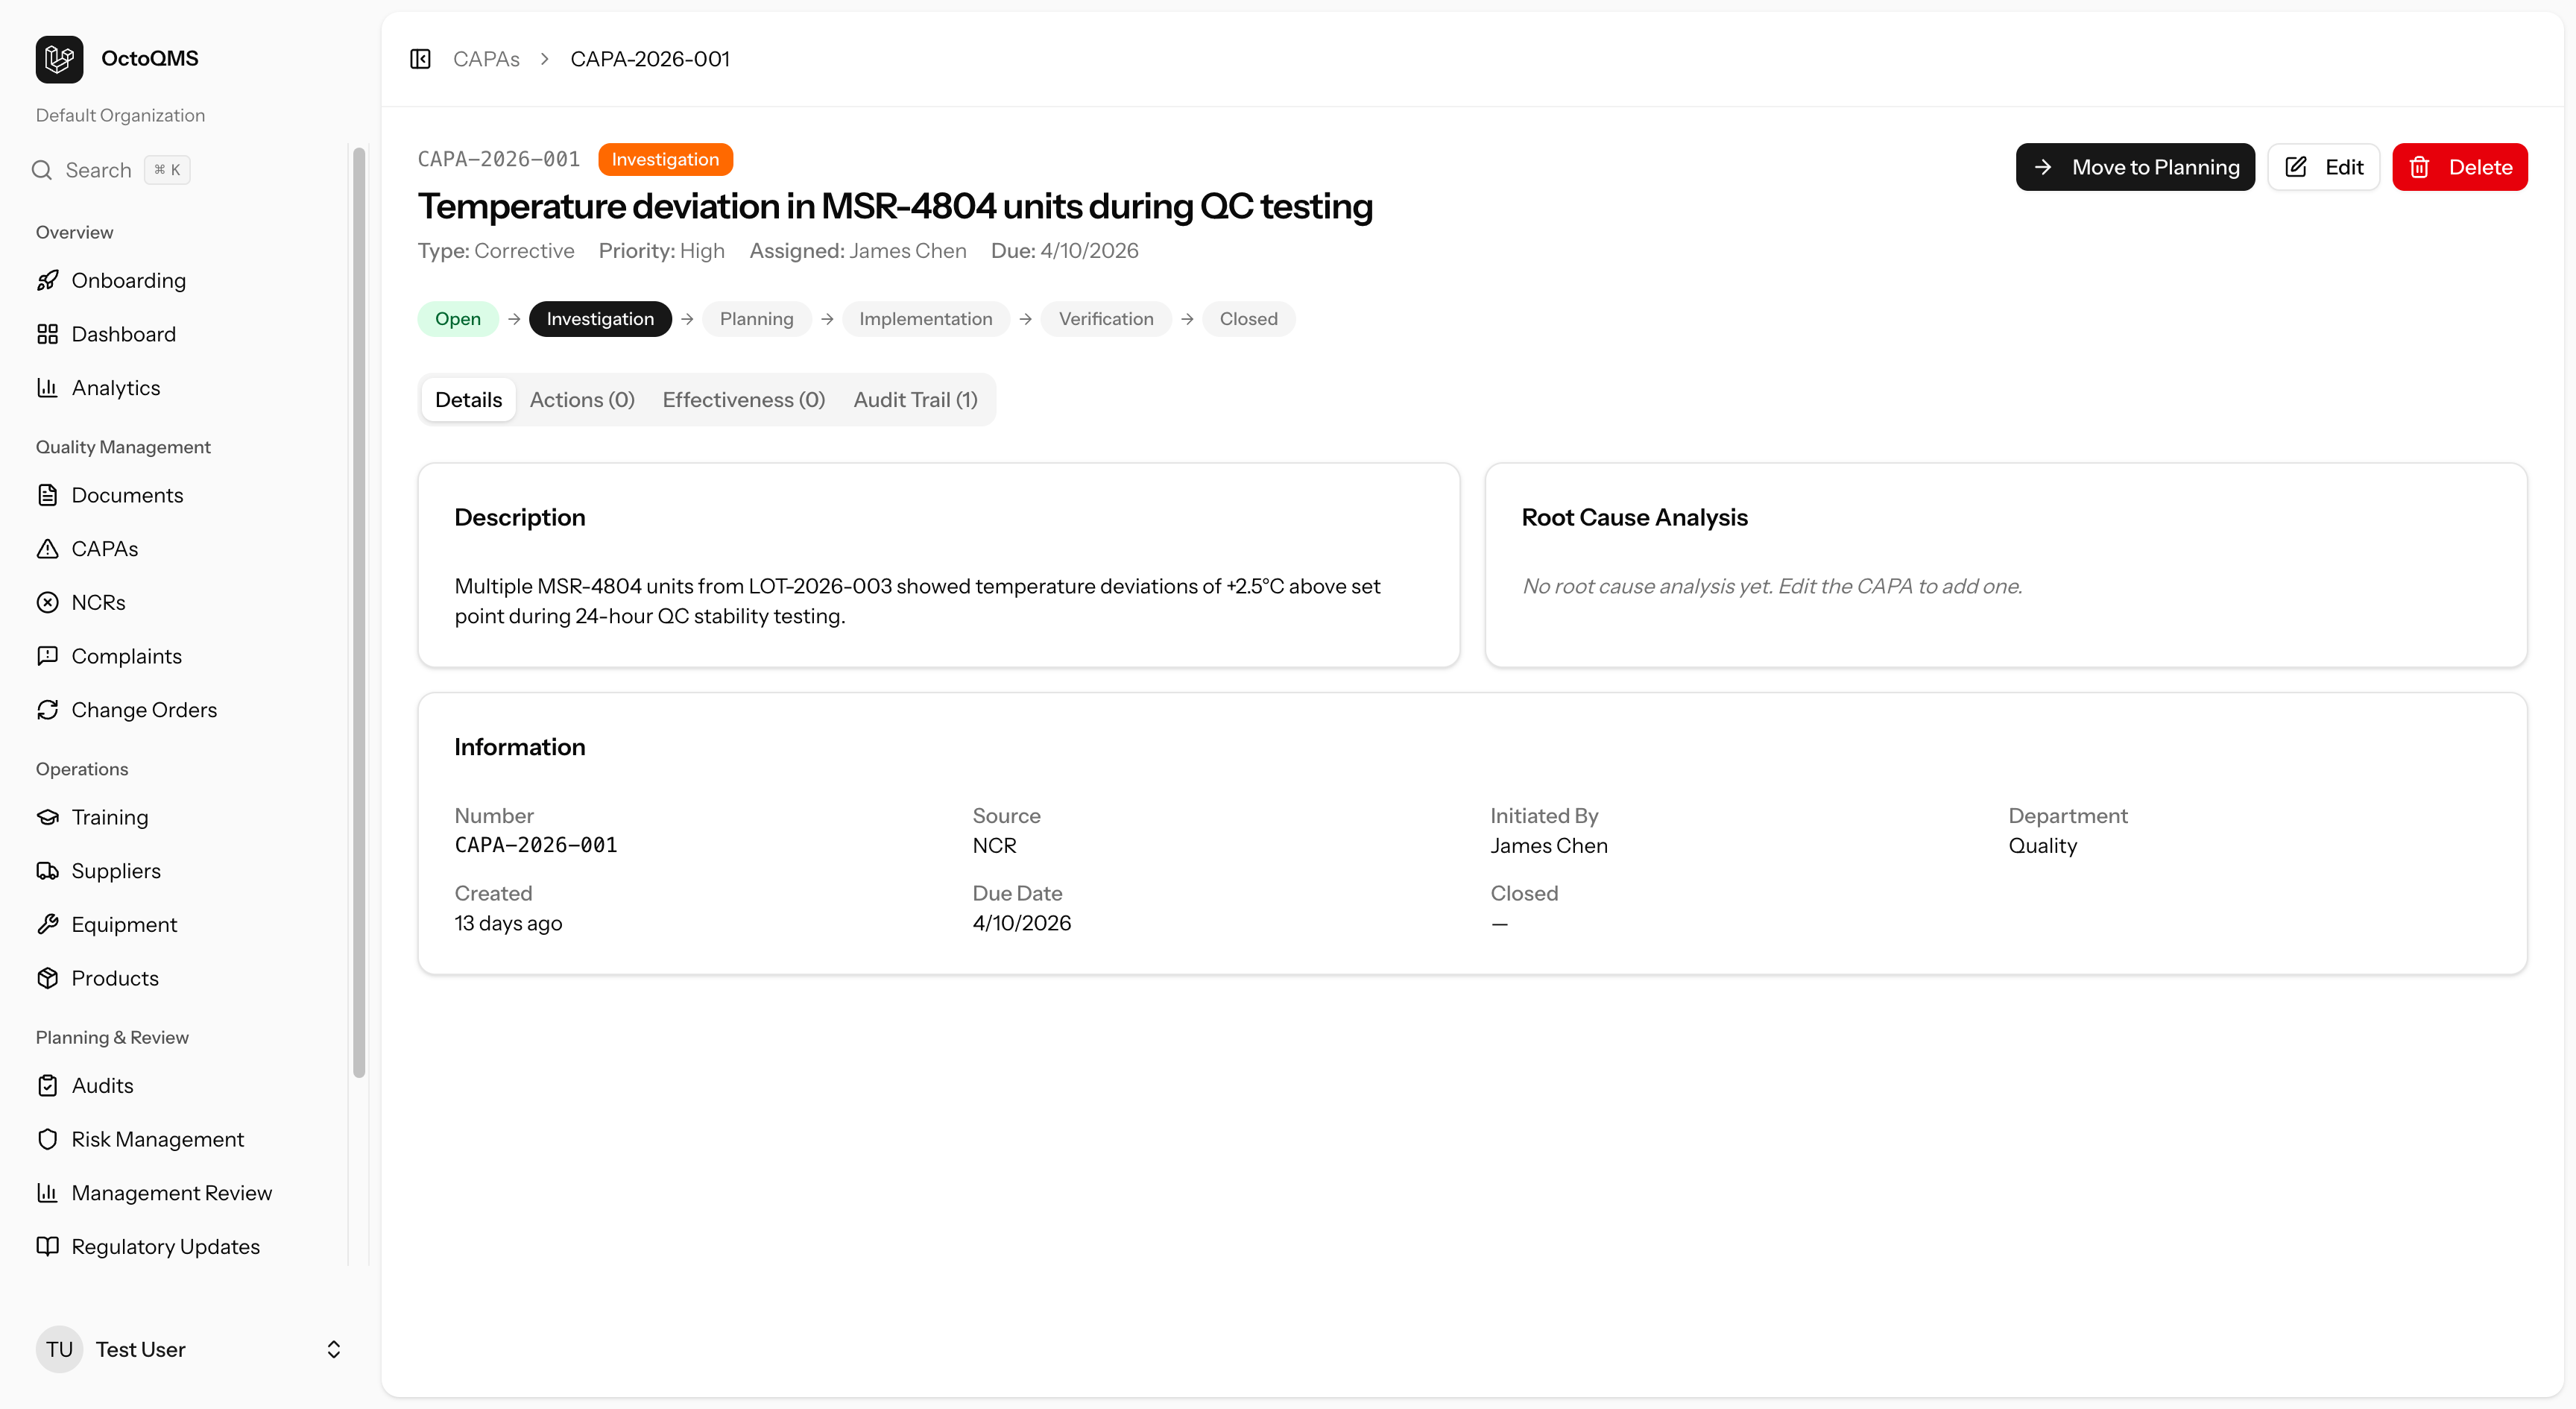This screenshot has height=1409, width=2576.
Task: Click the sidebar vertical scrollbar
Action: (x=359, y=612)
